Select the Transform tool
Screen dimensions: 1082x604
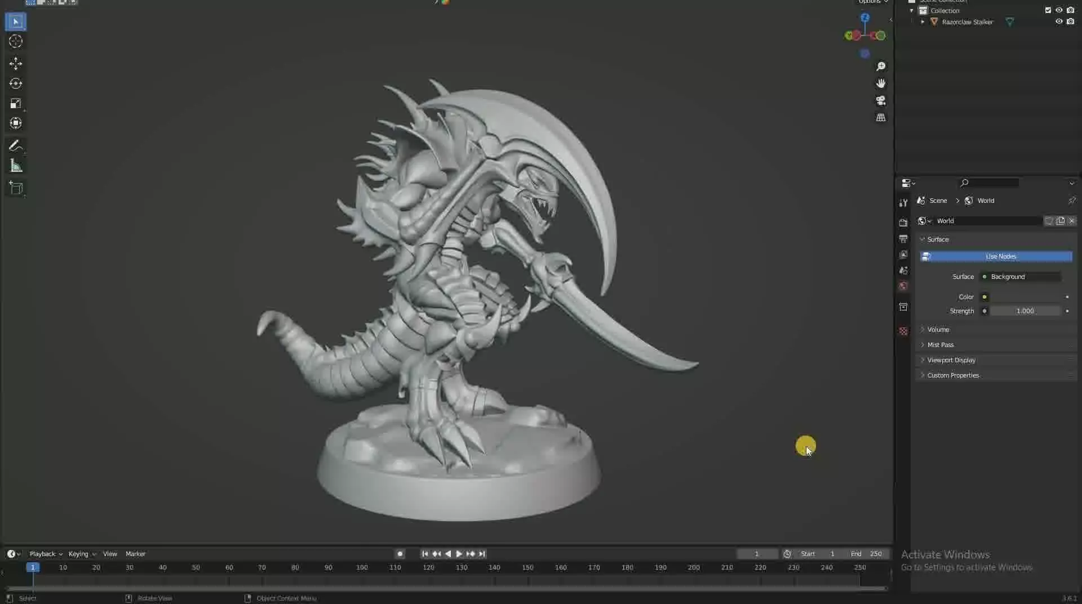16,123
